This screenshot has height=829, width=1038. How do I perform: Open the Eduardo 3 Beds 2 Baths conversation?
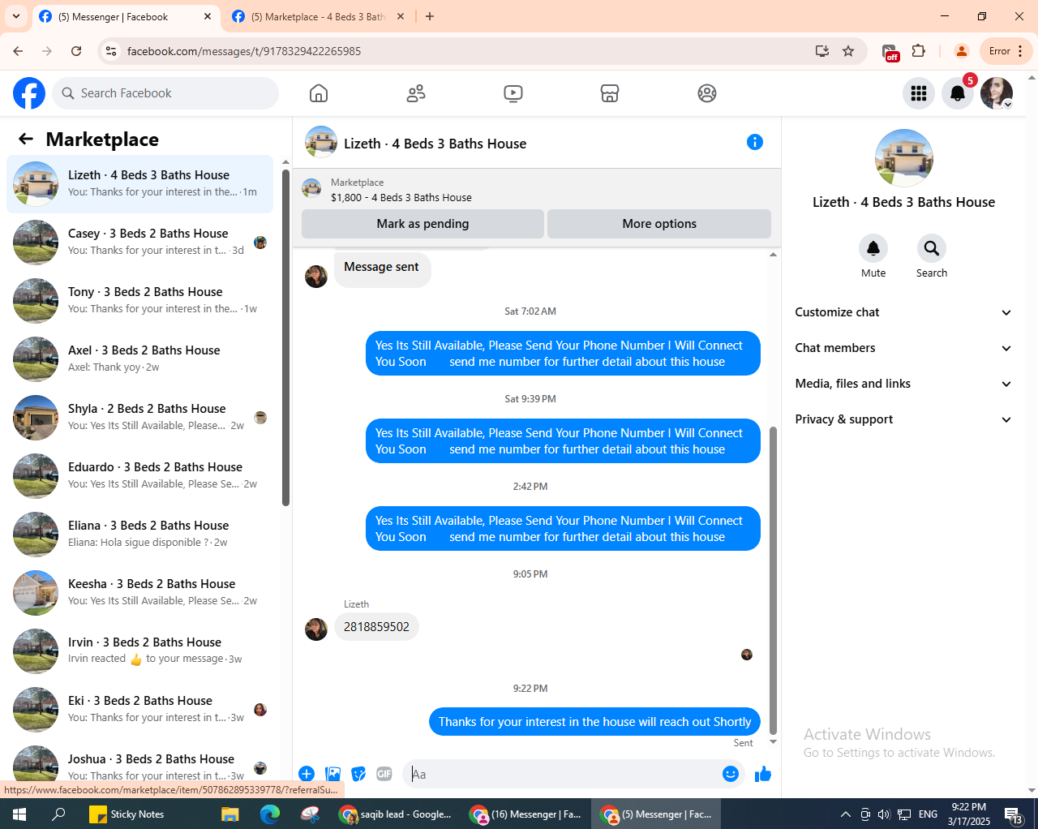pos(139,476)
